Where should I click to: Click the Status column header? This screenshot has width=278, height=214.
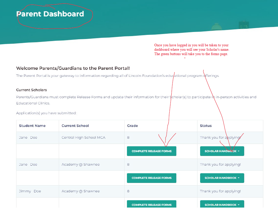tap(206, 126)
